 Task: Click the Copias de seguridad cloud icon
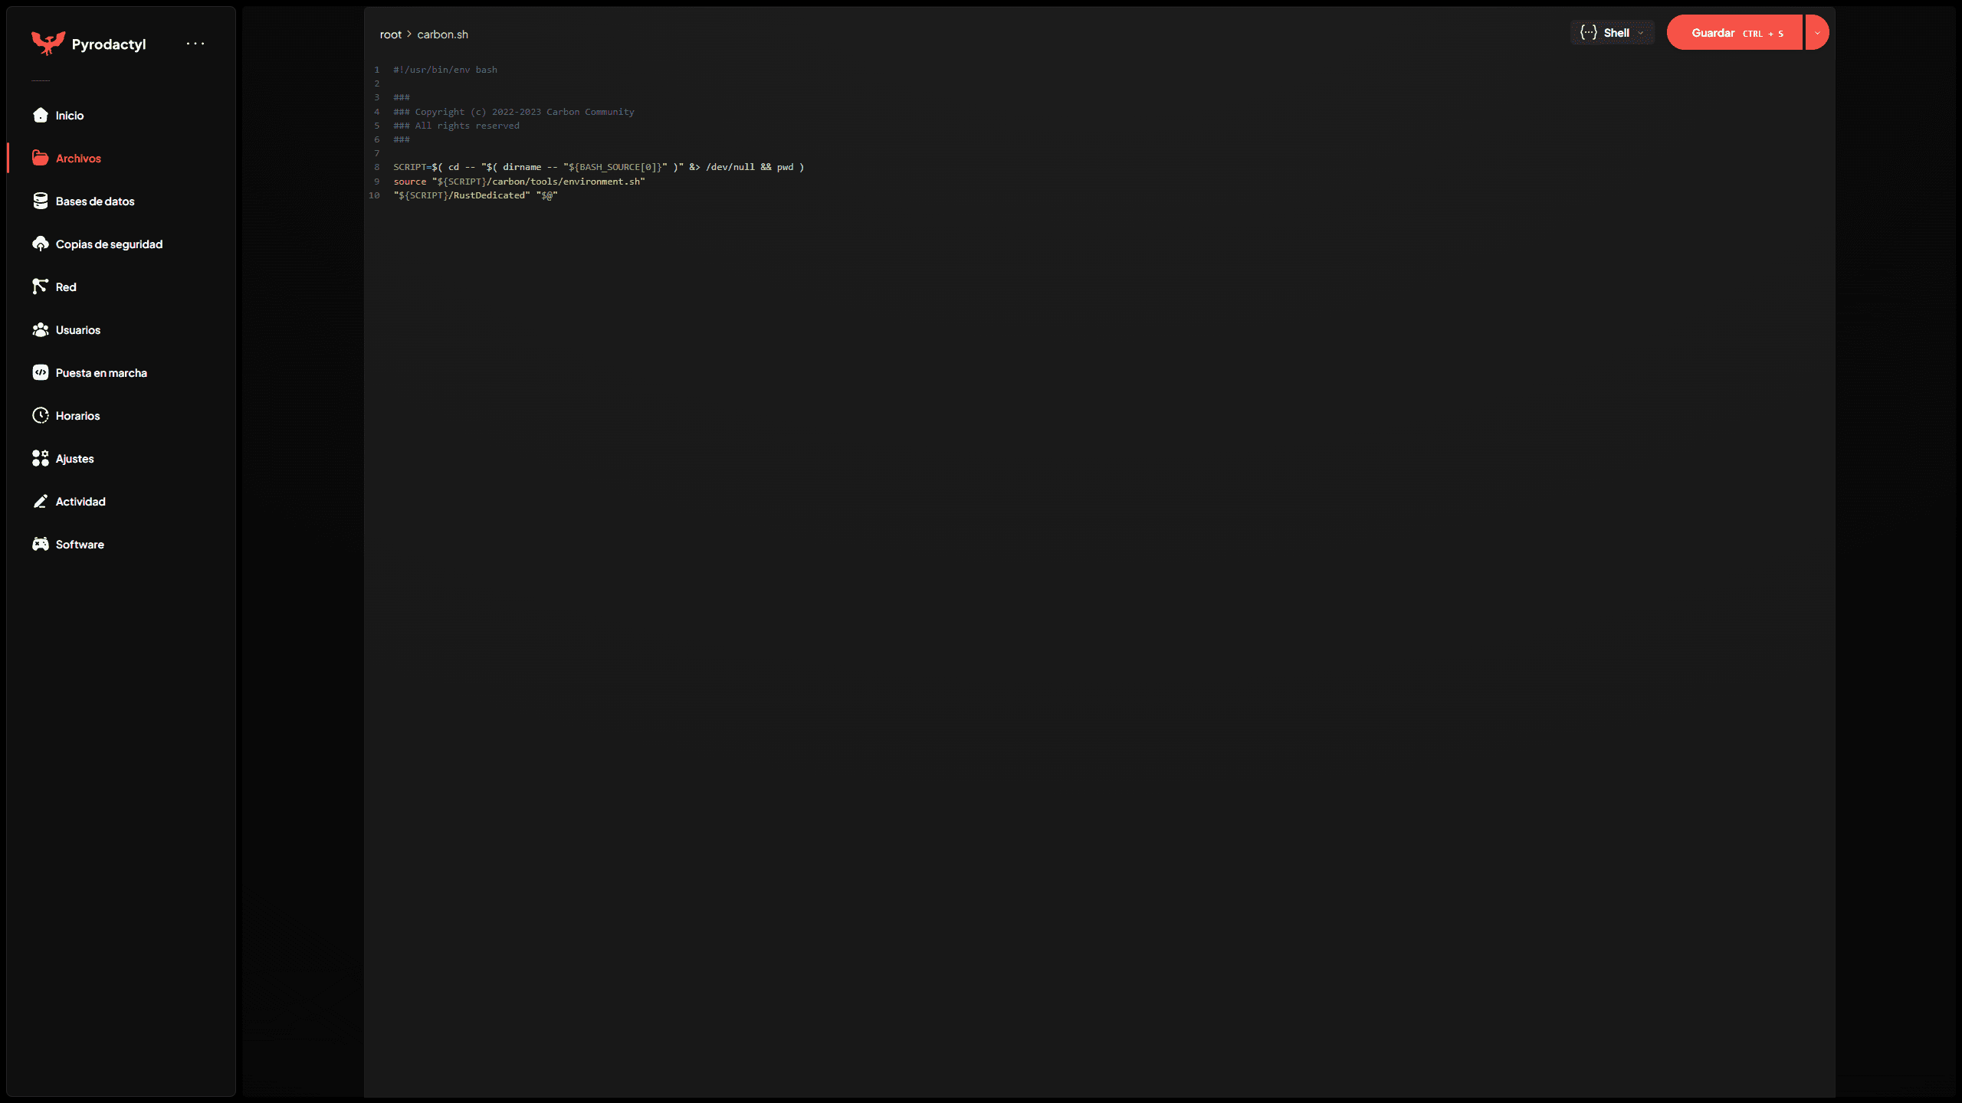click(x=41, y=244)
